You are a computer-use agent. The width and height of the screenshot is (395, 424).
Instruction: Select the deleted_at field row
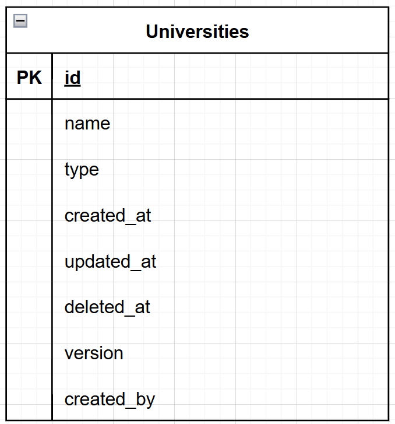[x=220, y=307]
